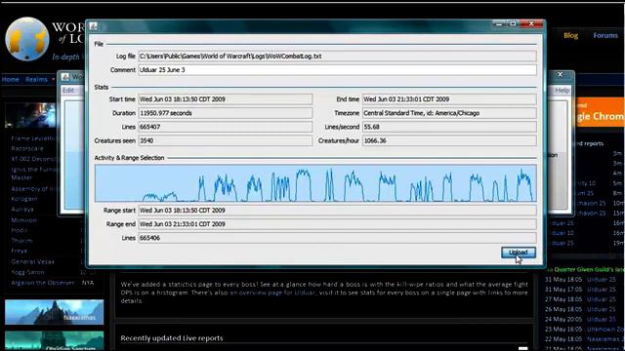Click the Start time value field

[x=226, y=99]
